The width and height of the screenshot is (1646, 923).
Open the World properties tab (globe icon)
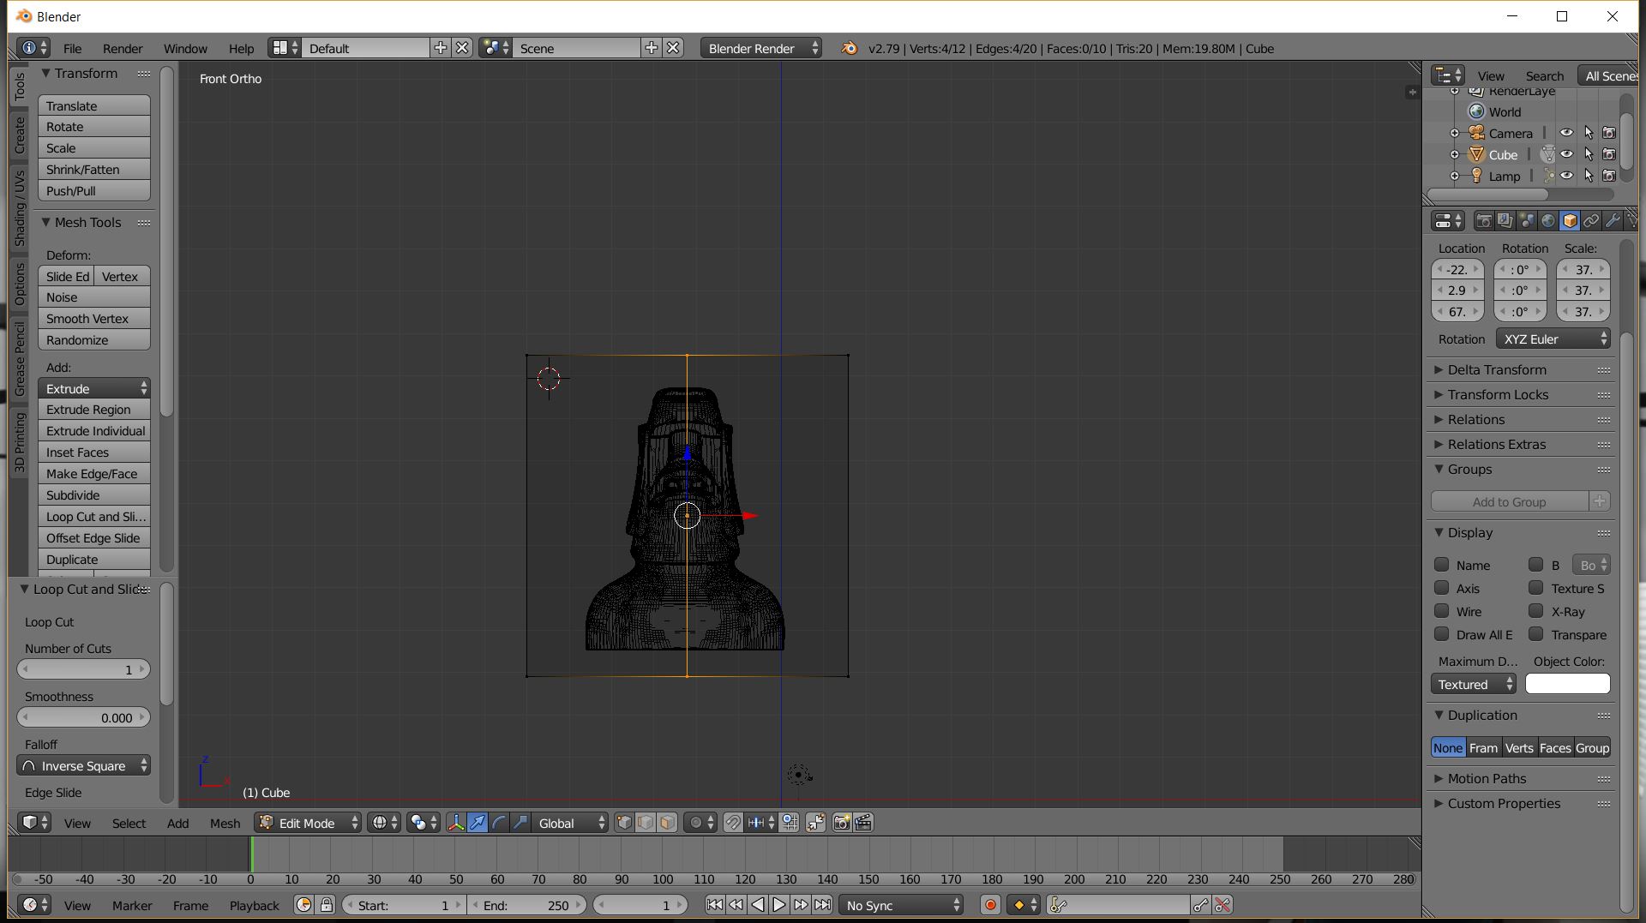tap(1548, 221)
